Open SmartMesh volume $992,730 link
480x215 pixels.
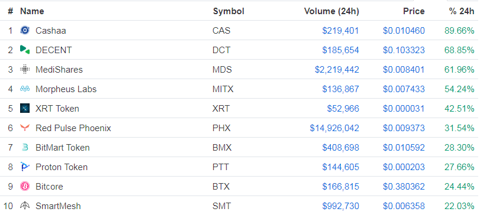pos(341,206)
